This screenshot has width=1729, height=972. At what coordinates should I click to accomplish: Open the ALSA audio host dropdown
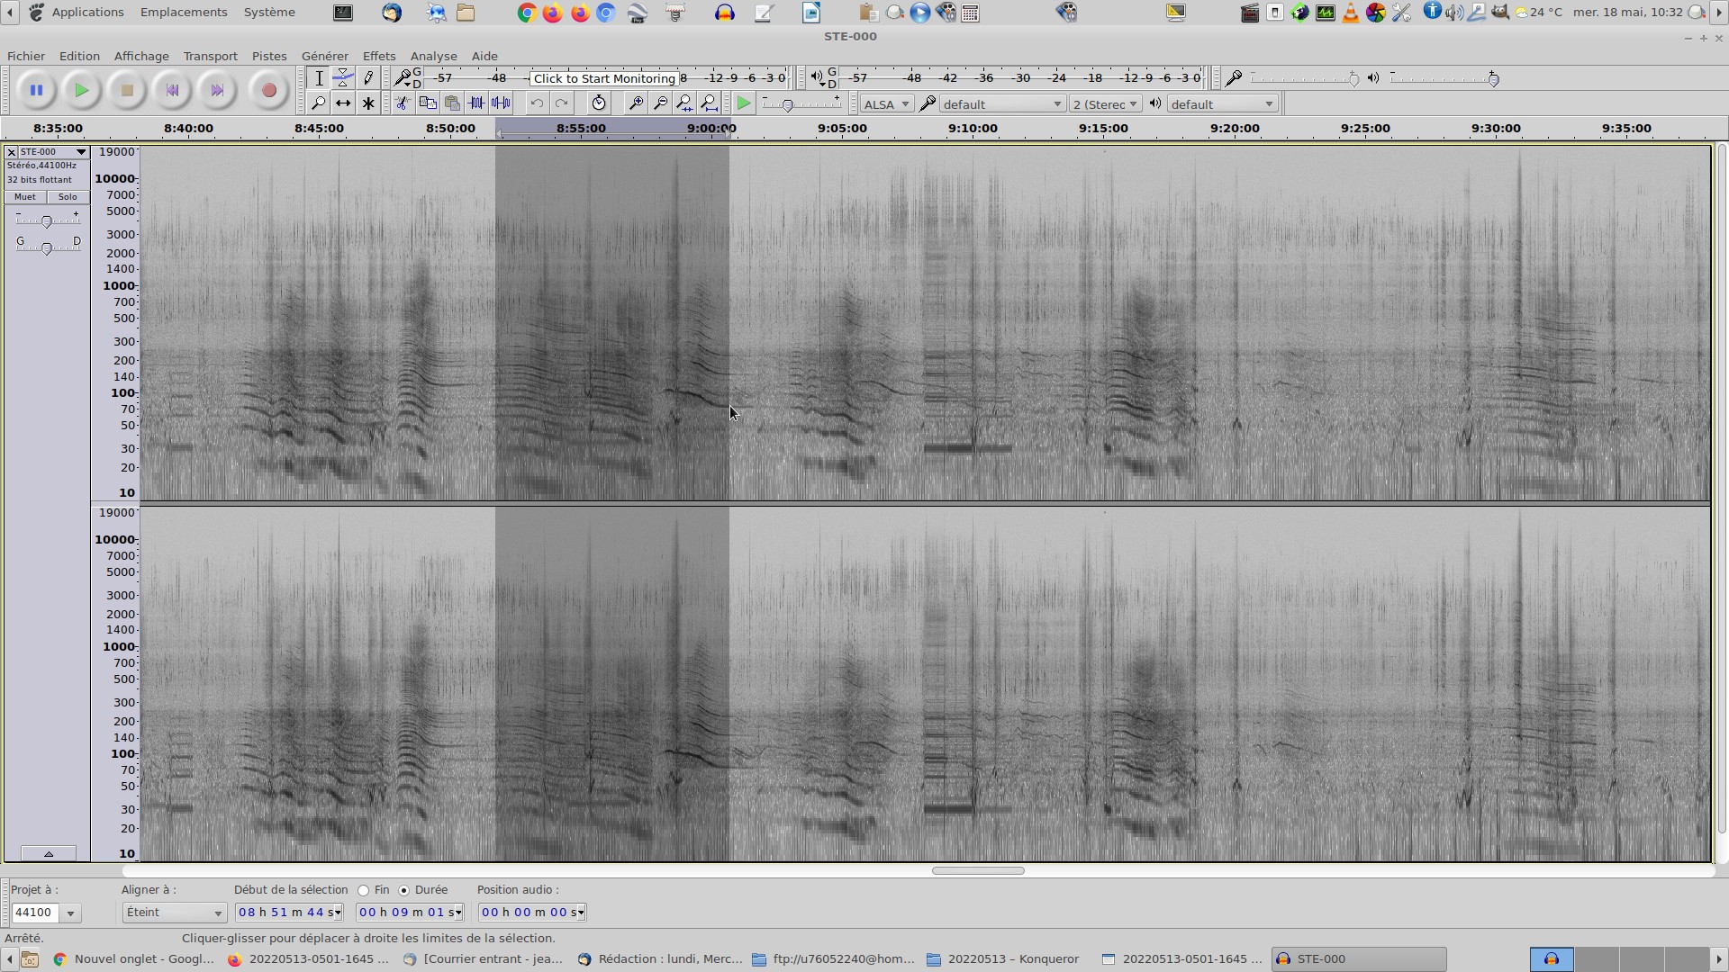[x=886, y=104]
